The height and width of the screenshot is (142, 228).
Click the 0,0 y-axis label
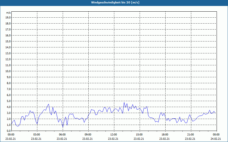point(9,131)
